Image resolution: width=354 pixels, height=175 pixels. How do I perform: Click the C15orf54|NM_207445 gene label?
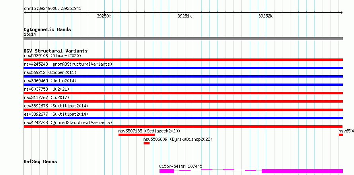[x=181, y=166]
